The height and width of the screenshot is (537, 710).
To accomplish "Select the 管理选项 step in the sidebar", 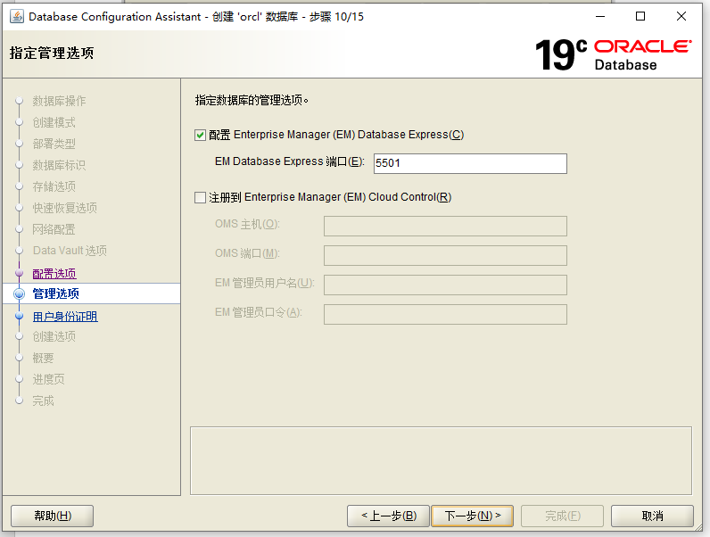I will coord(55,293).
